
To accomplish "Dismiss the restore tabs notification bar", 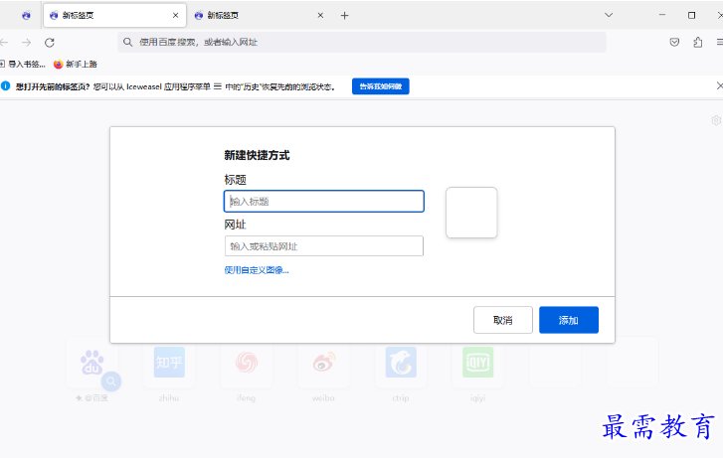I will pyautogui.click(x=719, y=86).
